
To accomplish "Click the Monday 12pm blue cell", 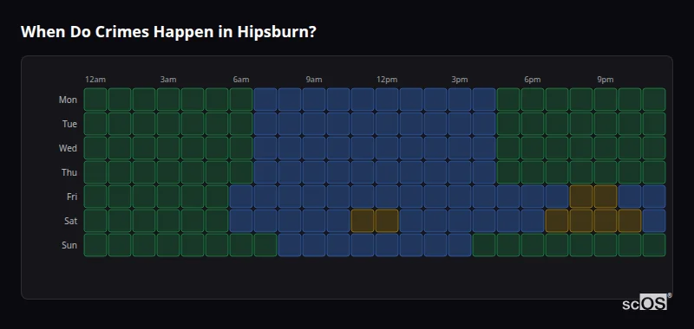I will point(387,100).
